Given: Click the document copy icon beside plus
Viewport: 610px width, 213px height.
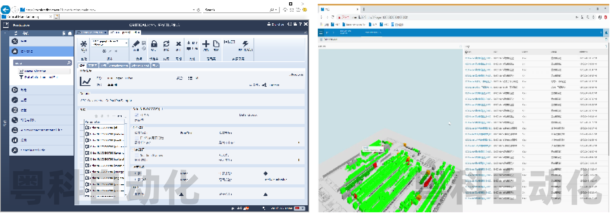Looking at the screenshot, I should click(x=216, y=44).
